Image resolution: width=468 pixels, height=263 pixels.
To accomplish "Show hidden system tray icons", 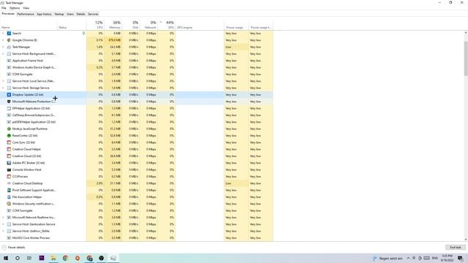I will pos(408,258).
